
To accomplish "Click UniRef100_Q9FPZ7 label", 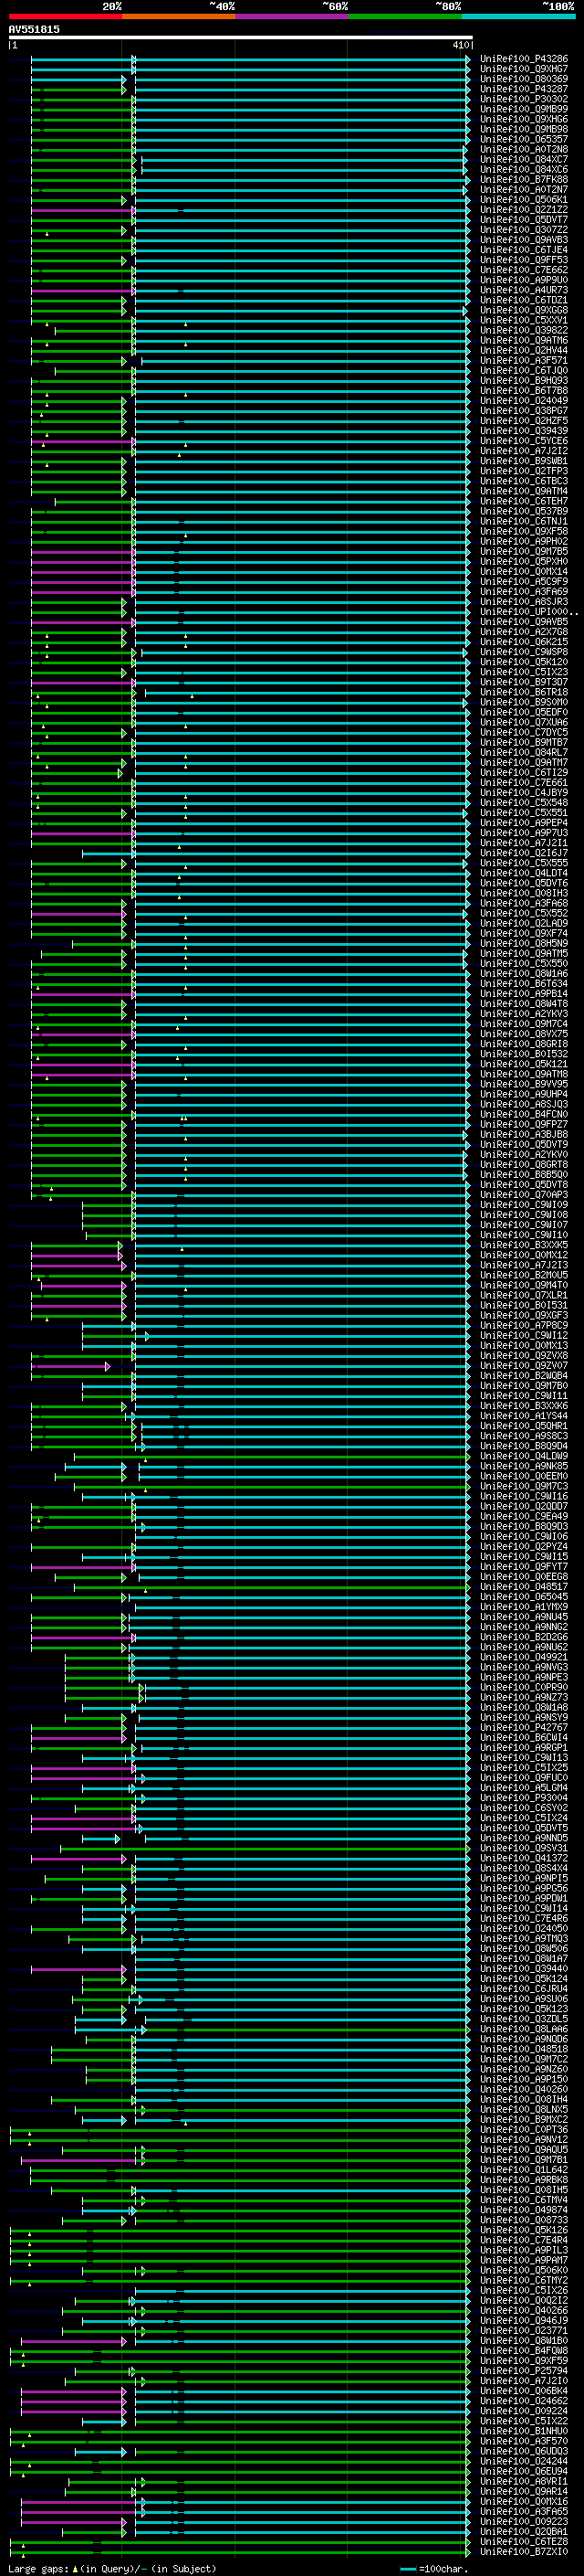I will 523,1125.
